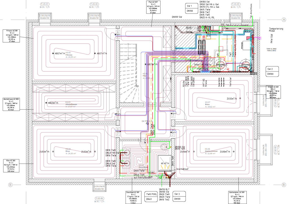Click the TW-Installationswand label
This screenshot has width=289, height=204.
pyautogui.click(x=237, y=25)
